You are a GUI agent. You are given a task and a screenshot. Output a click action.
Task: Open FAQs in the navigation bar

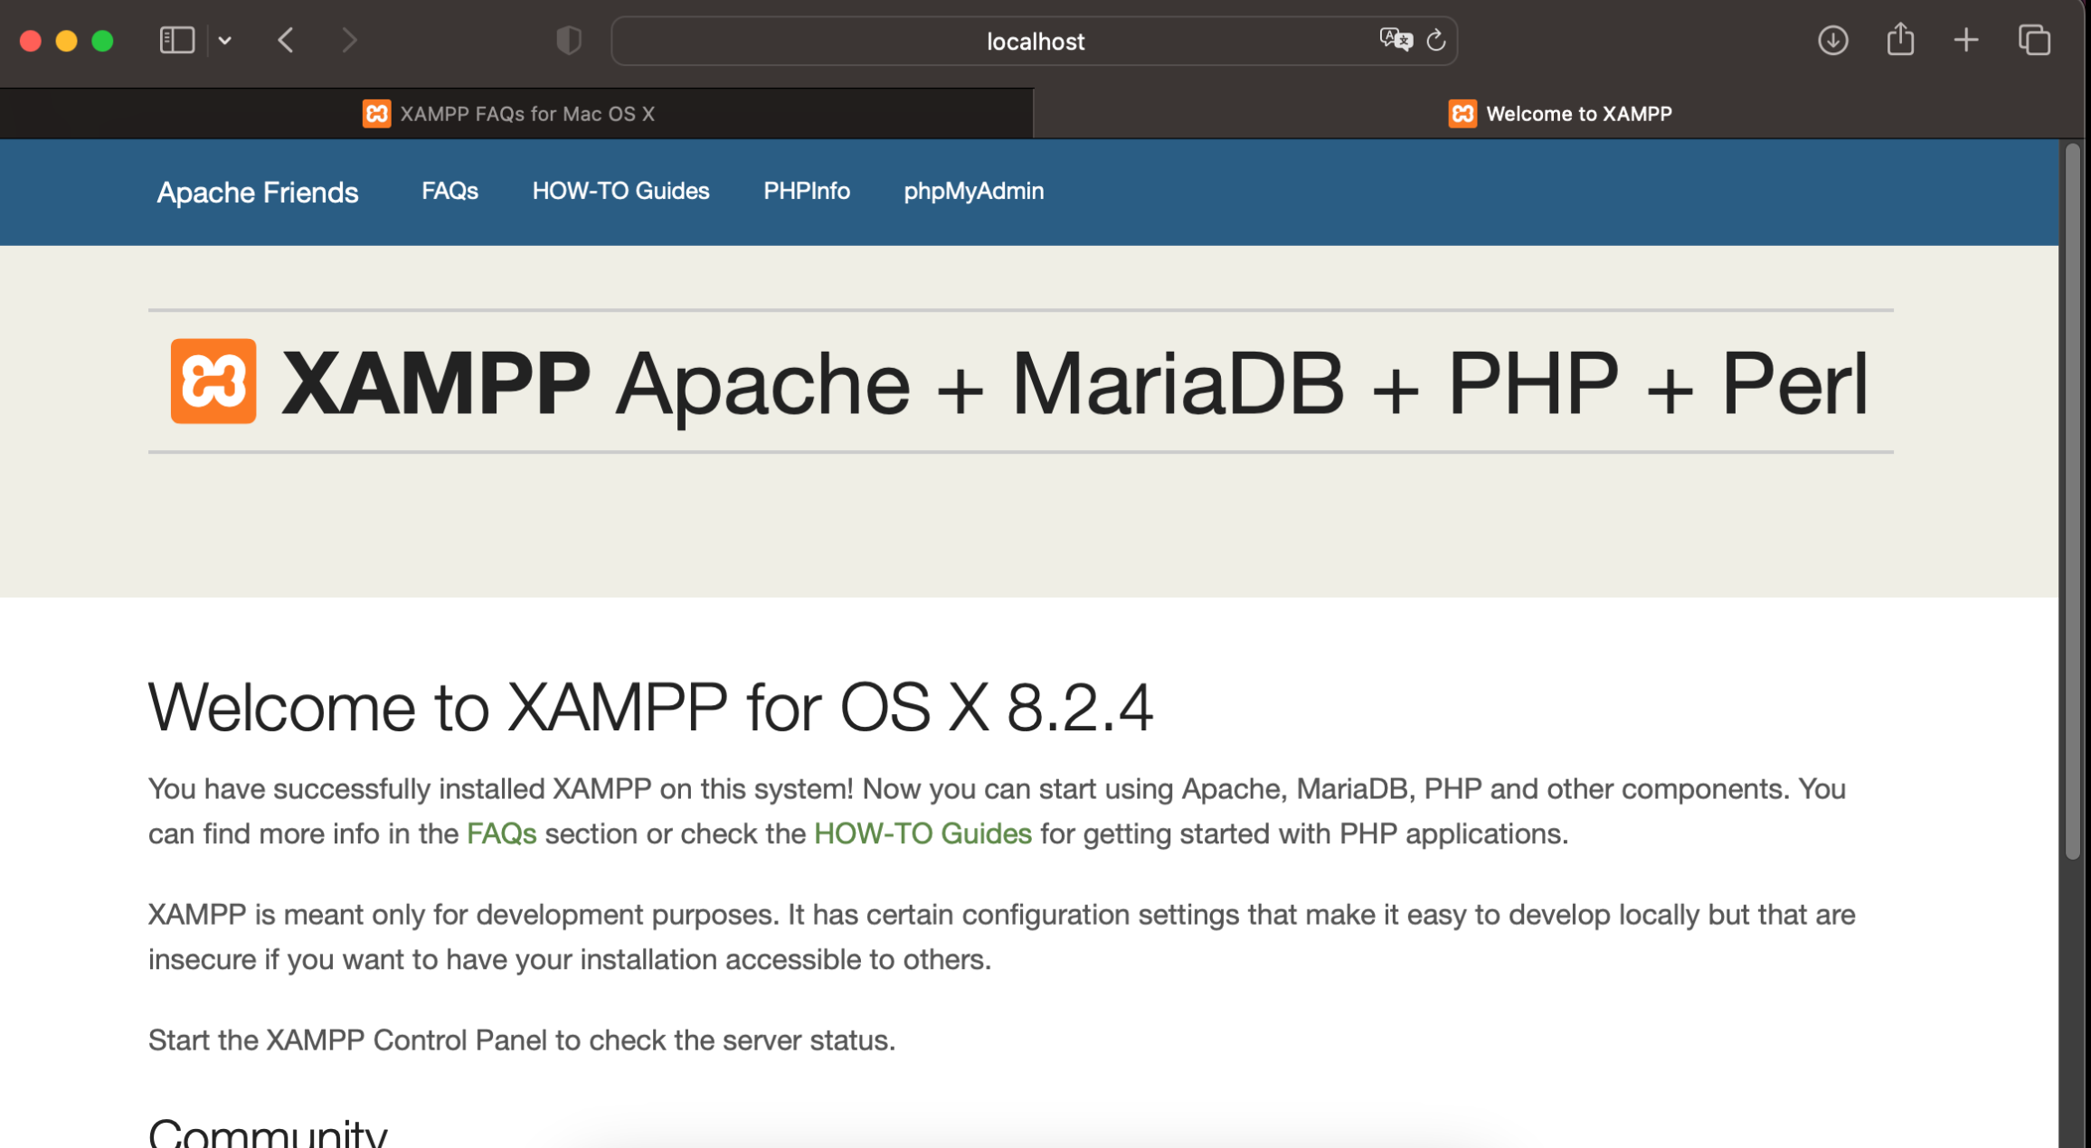(x=449, y=191)
